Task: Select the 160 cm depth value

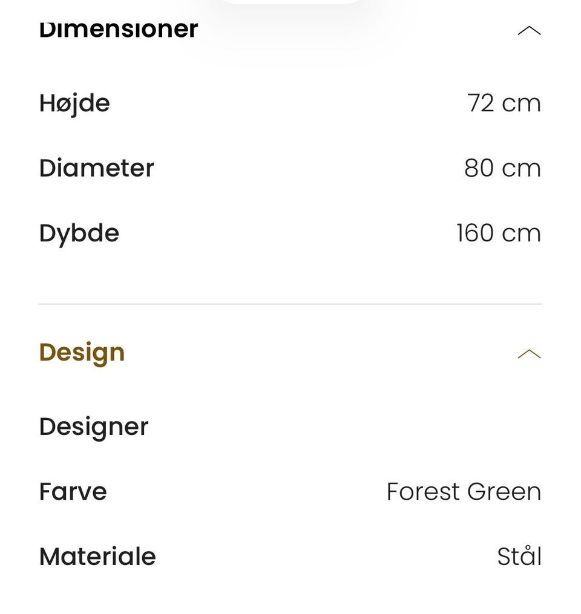Action: tap(499, 234)
